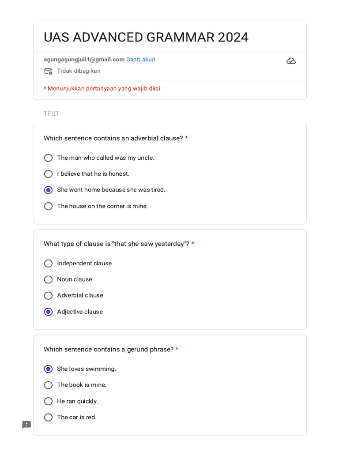This screenshot has height=452, width=339.
Task: Click the cloud saved-status icon
Action: pyautogui.click(x=291, y=61)
